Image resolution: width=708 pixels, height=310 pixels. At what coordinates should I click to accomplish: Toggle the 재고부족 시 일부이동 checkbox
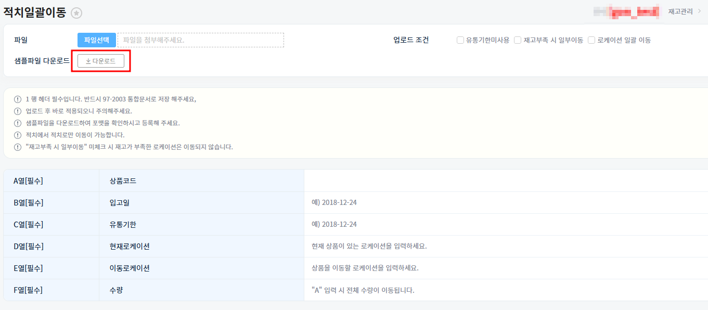pos(518,40)
